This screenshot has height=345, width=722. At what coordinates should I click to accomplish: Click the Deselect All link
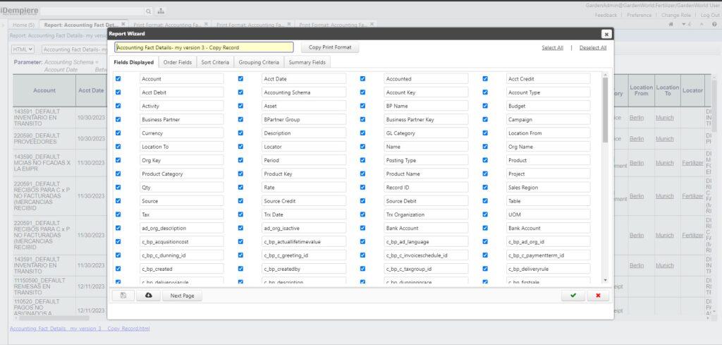(x=592, y=48)
